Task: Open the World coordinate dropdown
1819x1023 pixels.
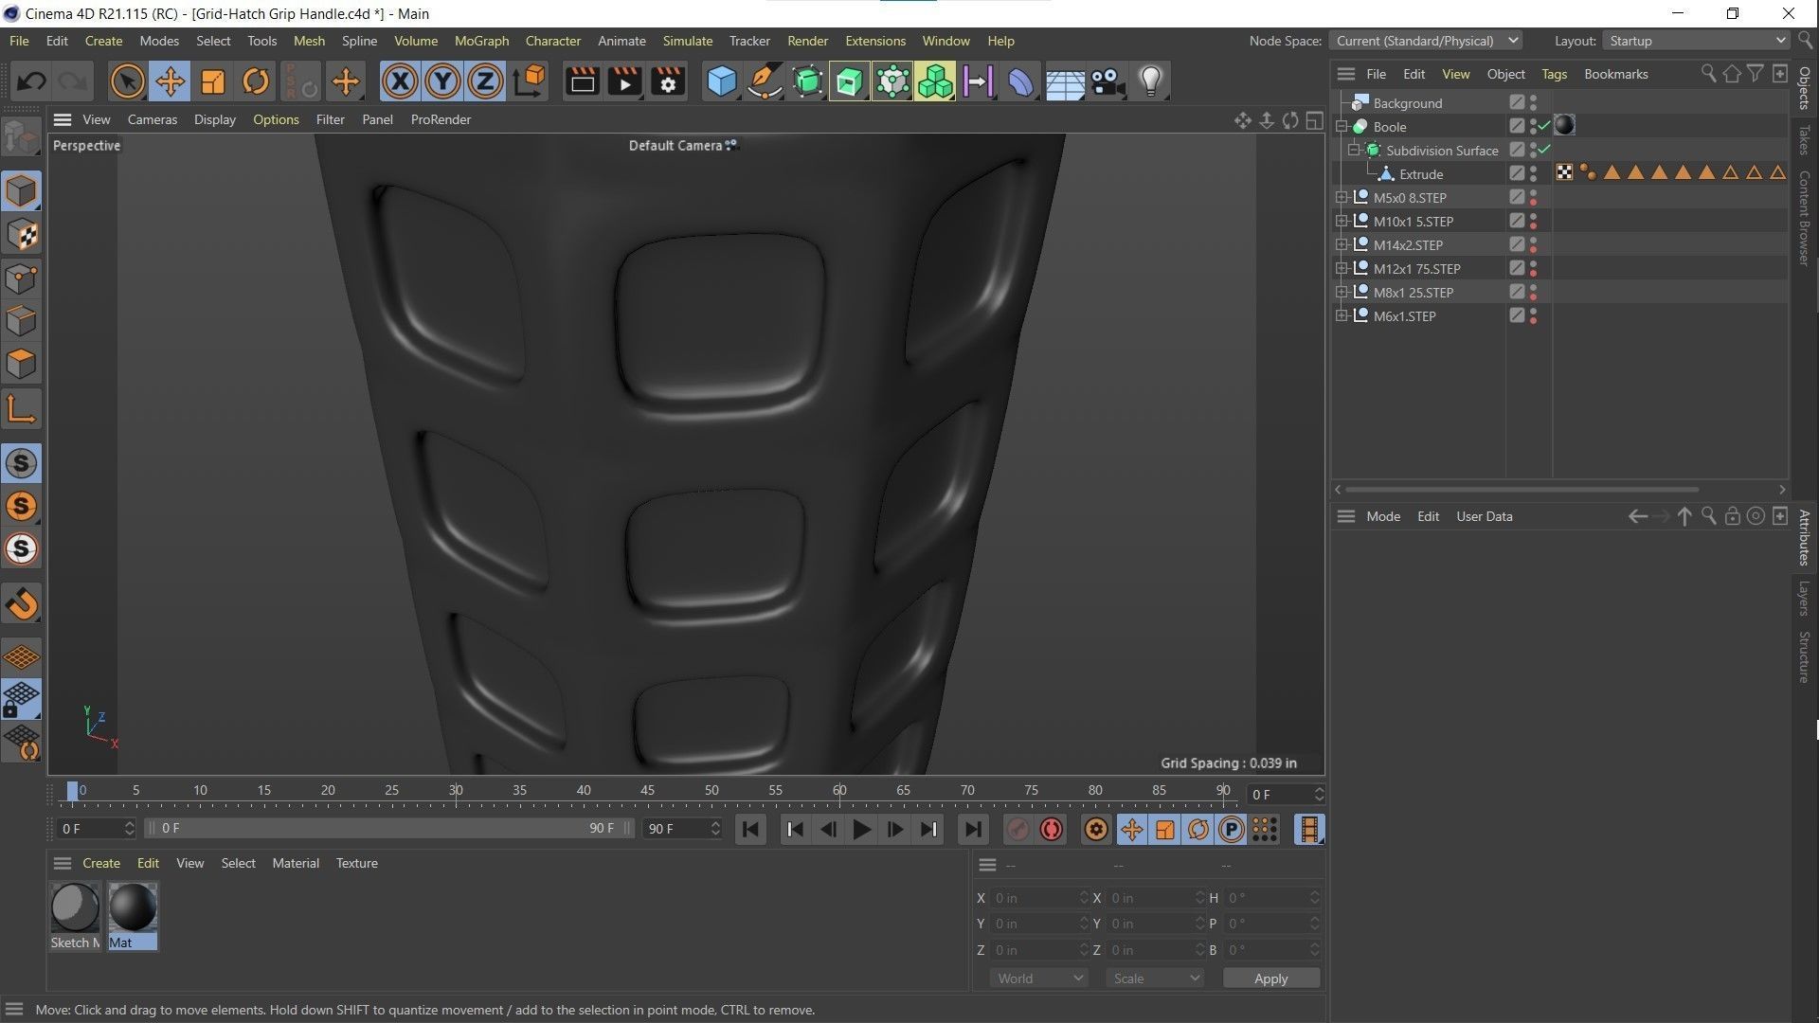Action: (1039, 978)
